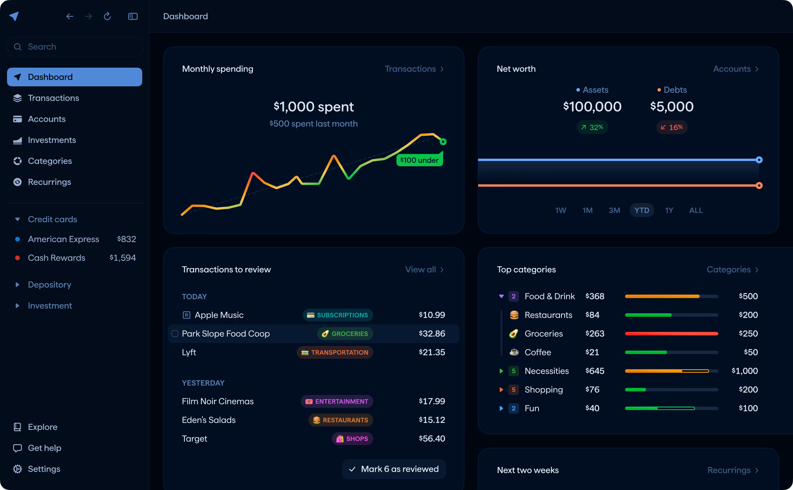Screen dimensions: 793x490
Task: Click the Groceries red budget bar
Action: pyautogui.click(x=671, y=334)
